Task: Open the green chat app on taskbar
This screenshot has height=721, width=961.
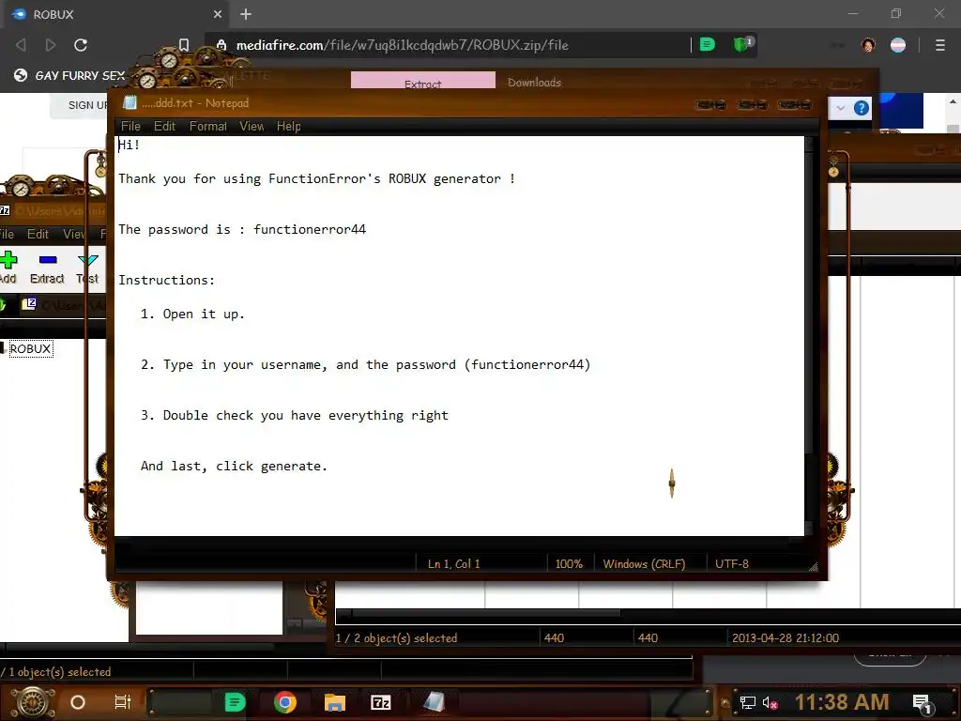Action: pyautogui.click(x=235, y=702)
